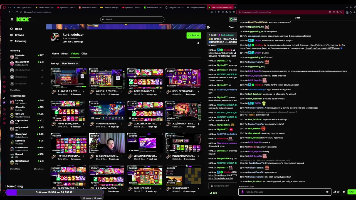This screenshot has width=356, height=200.
Task: Click the Get app button in the header
Action: click(233, 19)
